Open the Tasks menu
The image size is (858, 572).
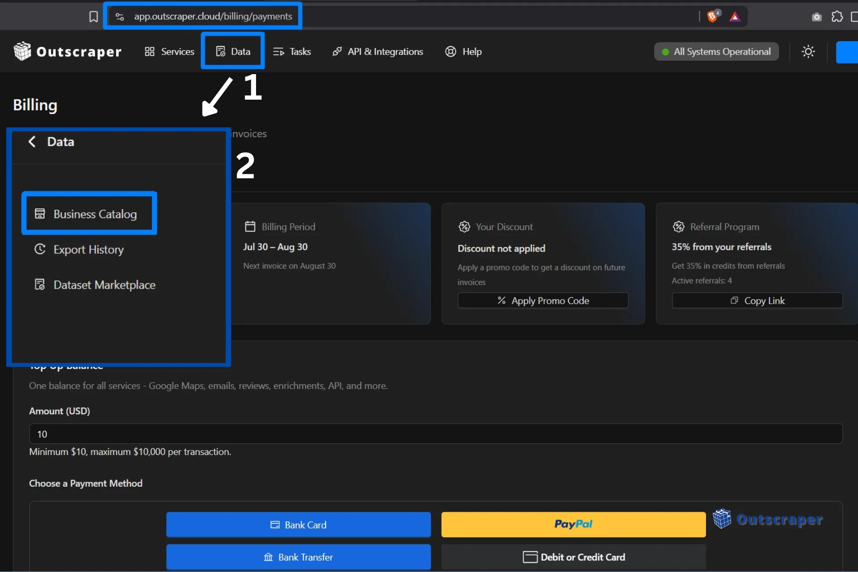292,51
